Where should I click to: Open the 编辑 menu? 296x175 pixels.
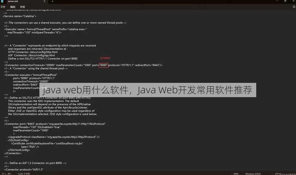[13, 7]
